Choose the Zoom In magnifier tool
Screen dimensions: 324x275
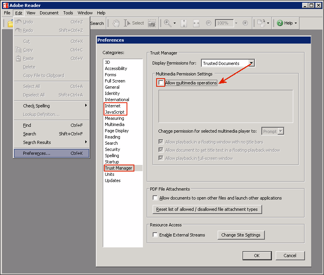(167, 23)
